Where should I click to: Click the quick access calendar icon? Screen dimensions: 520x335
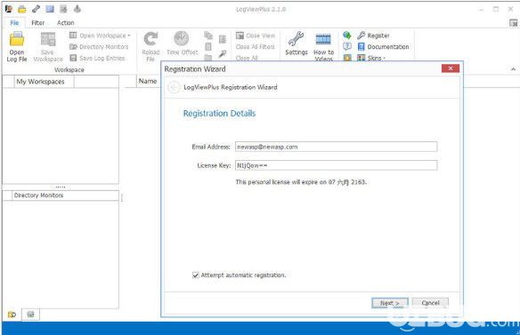(x=63, y=9)
